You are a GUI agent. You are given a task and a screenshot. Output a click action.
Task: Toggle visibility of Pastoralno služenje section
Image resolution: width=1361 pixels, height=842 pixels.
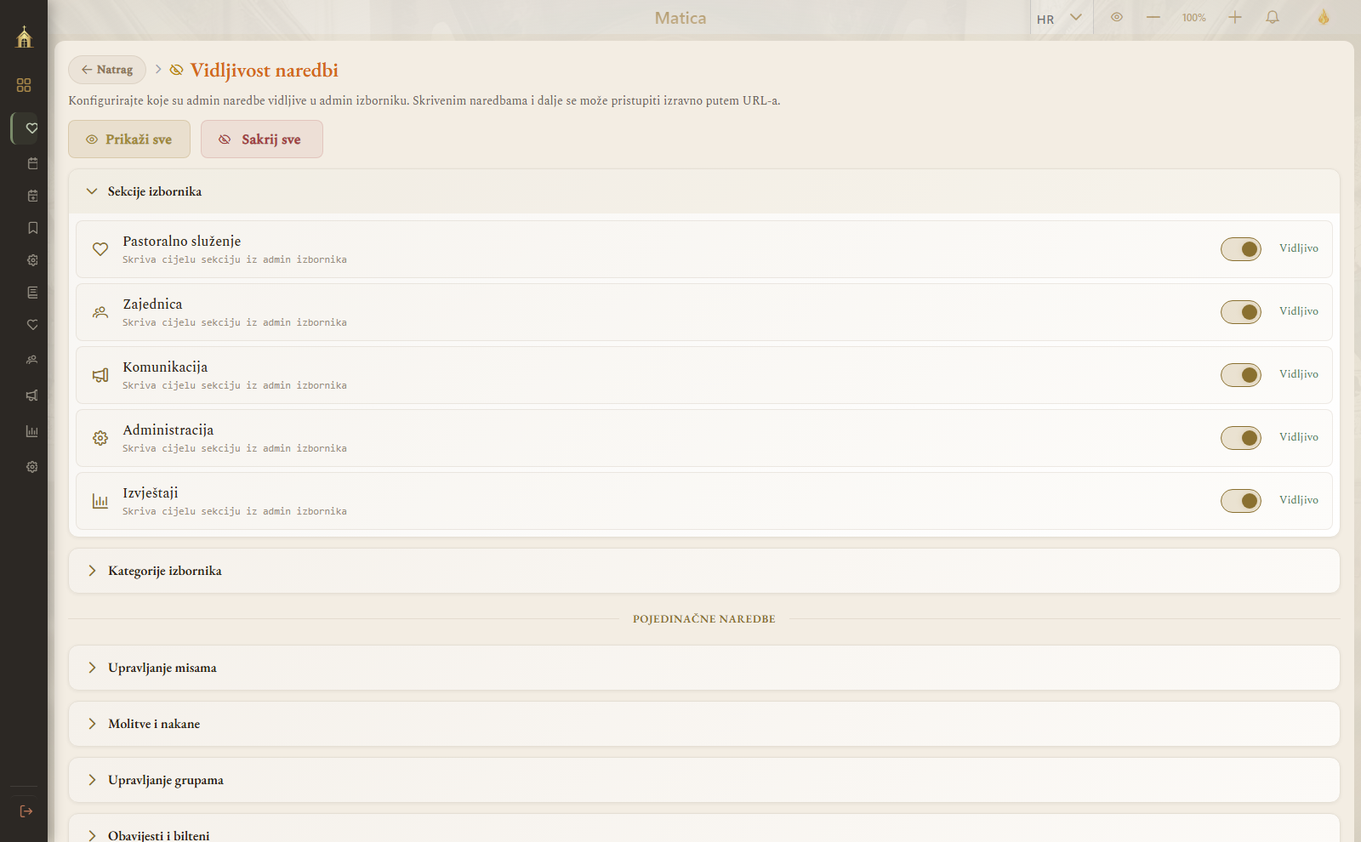click(1241, 249)
